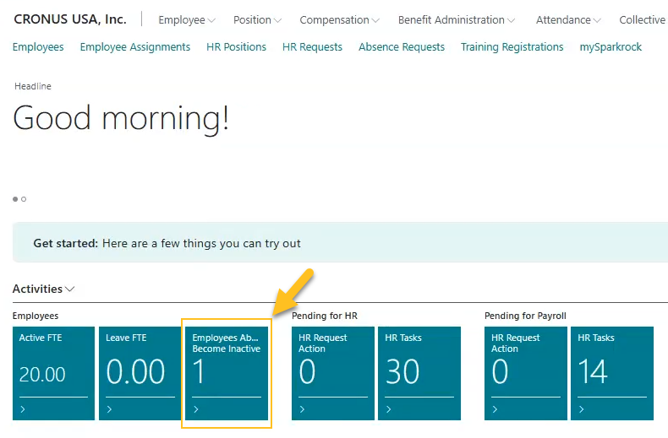Open the Employee Assignments link

coord(135,47)
